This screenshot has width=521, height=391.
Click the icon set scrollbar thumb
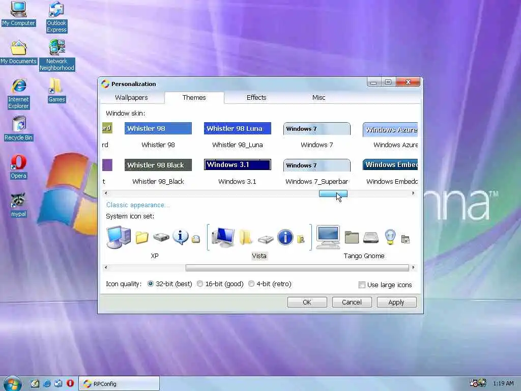click(x=297, y=268)
